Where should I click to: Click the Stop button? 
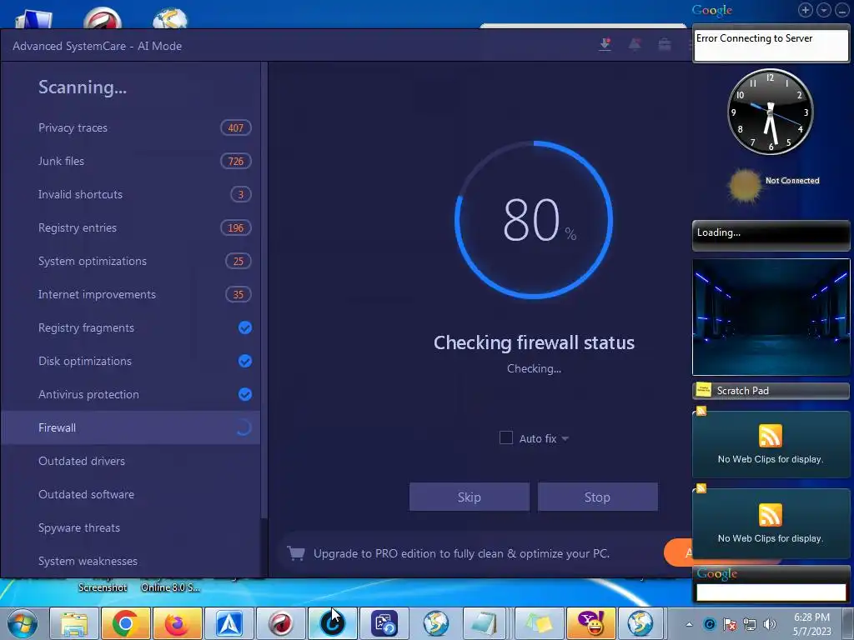[597, 497]
